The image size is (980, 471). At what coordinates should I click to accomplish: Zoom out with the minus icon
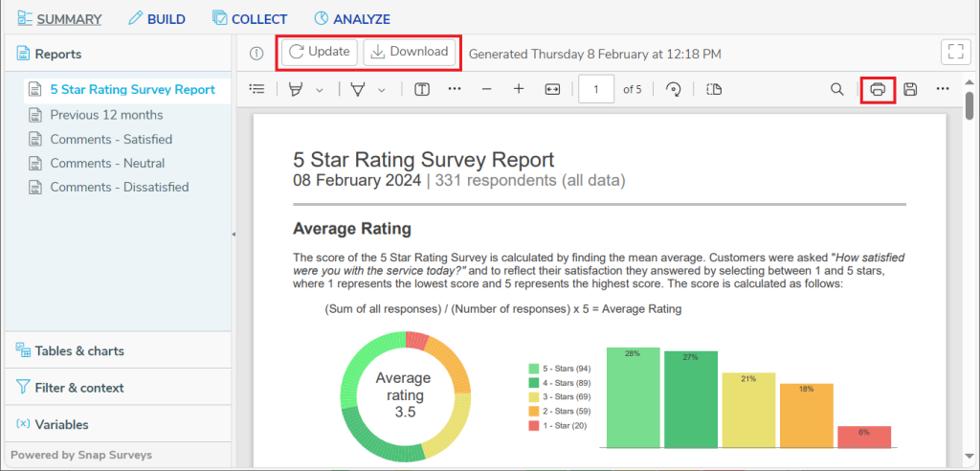click(487, 89)
